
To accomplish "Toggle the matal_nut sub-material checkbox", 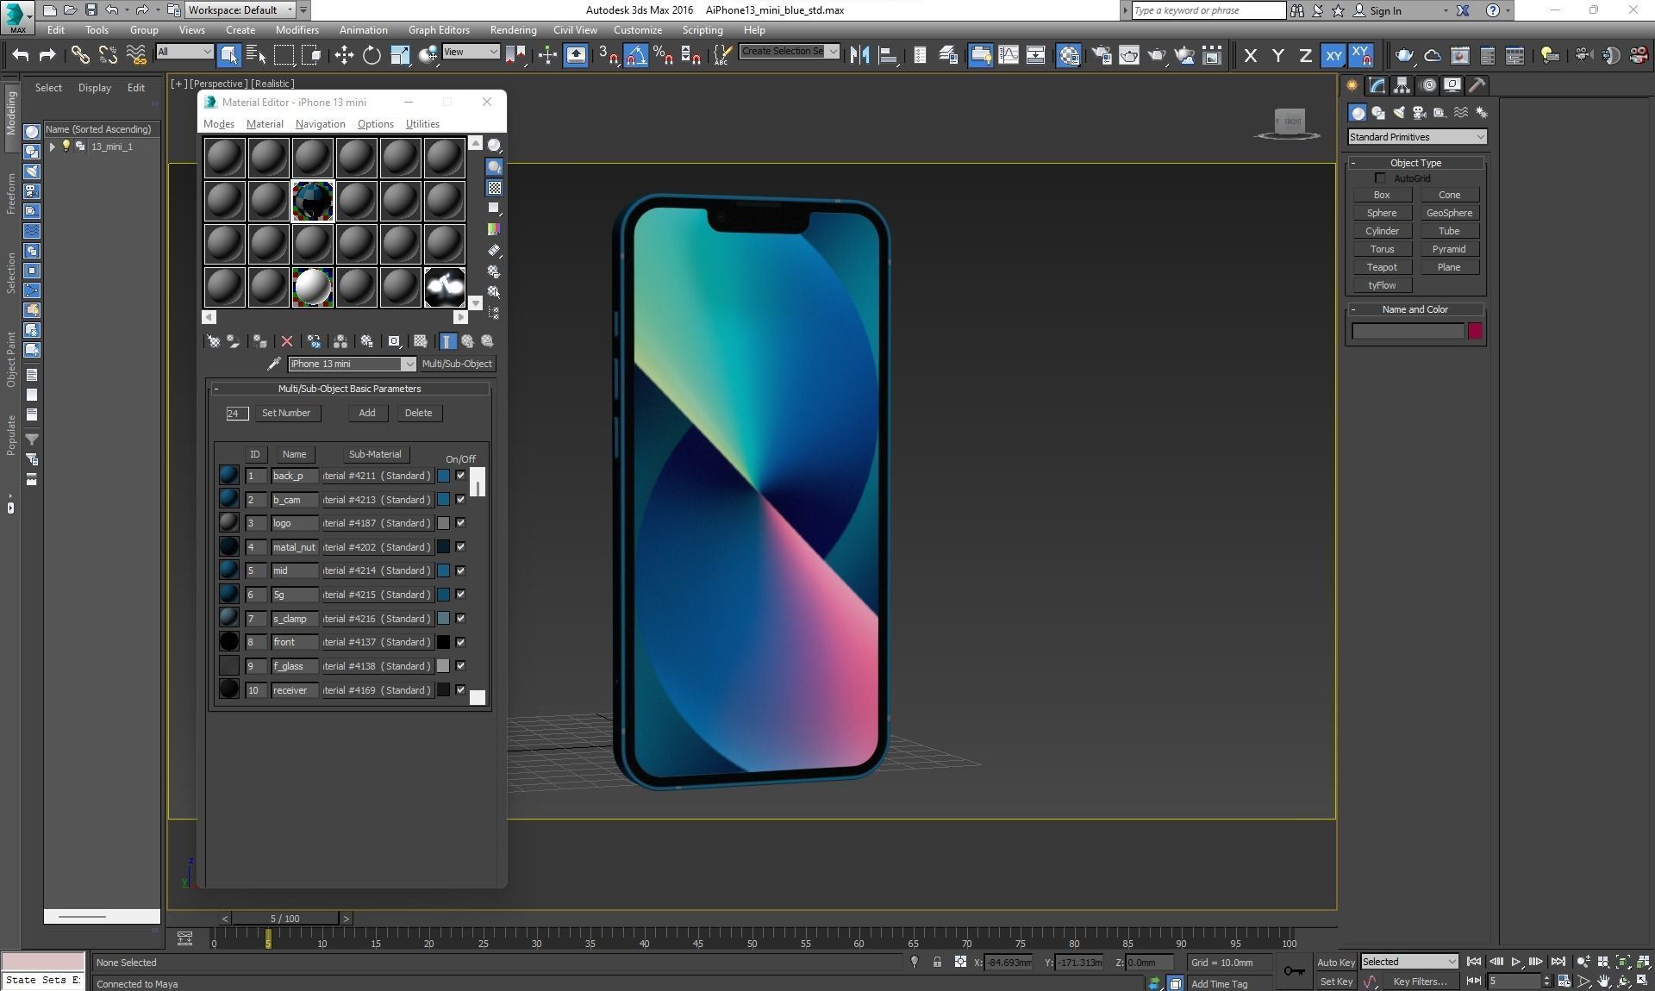I will point(460,547).
